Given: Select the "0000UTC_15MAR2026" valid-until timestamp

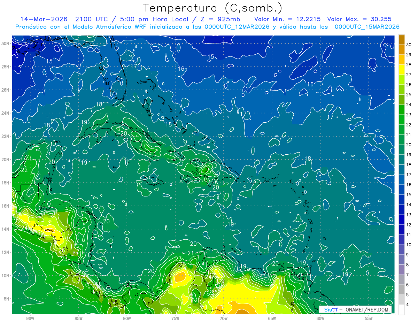Looking at the screenshot, I should coord(367,27).
